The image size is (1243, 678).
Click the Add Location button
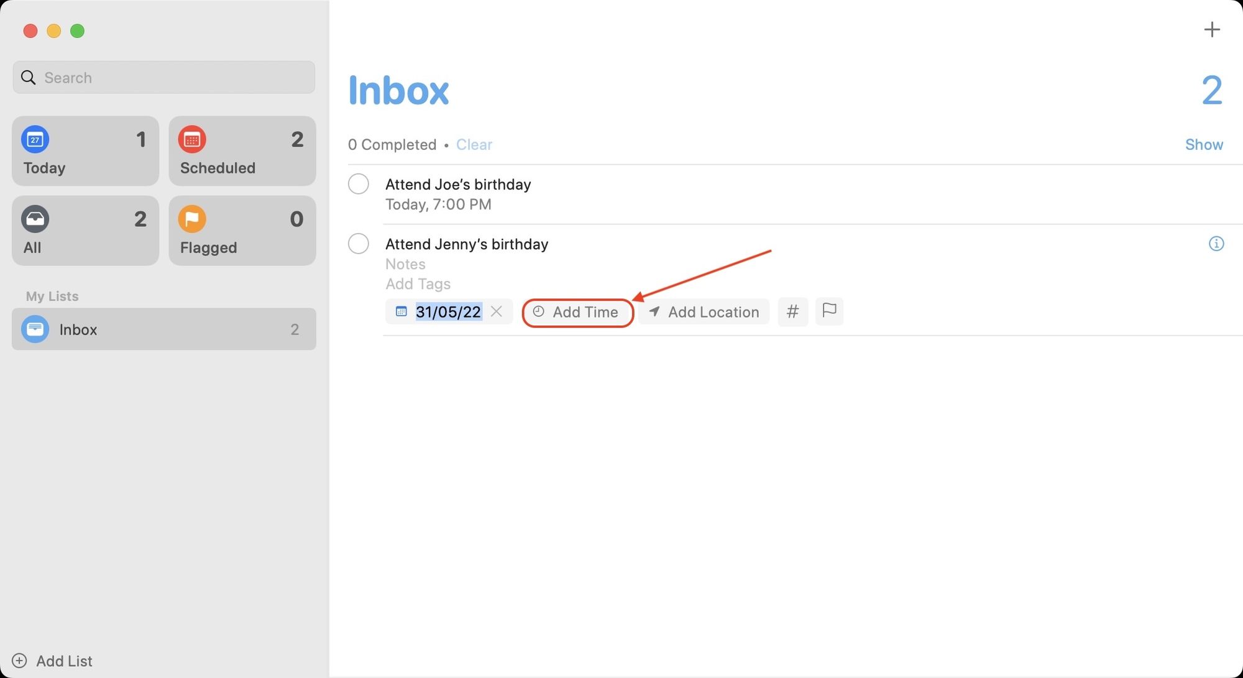[x=704, y=311]
